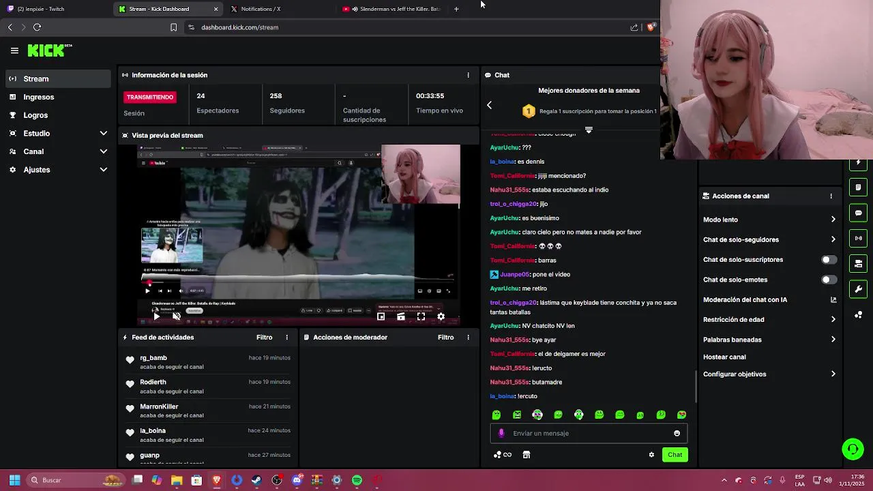Click the last green emote with red heart
Screen dimensions: 873x491
[681, 415]
